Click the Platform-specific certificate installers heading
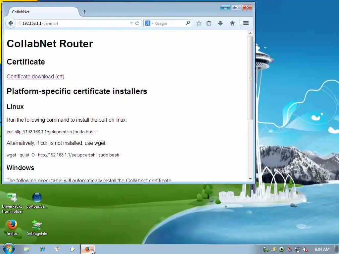 click(77, 91)
